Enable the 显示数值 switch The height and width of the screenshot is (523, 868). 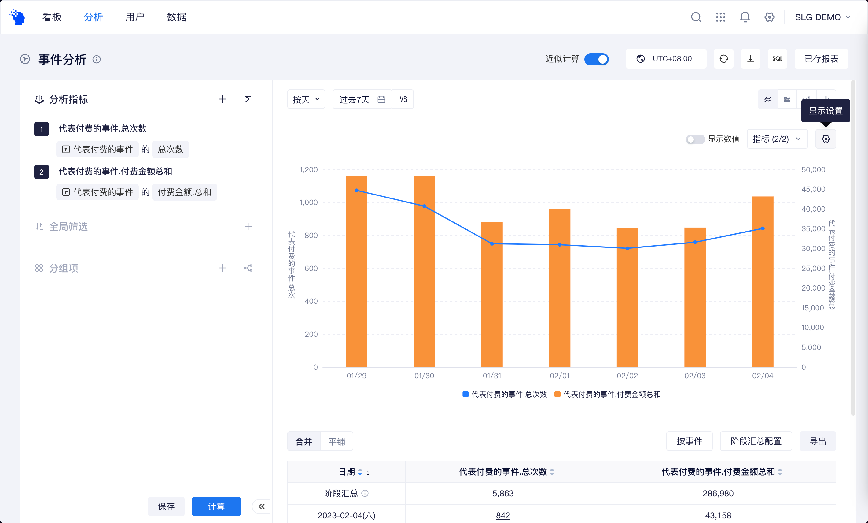pos(695,139)
